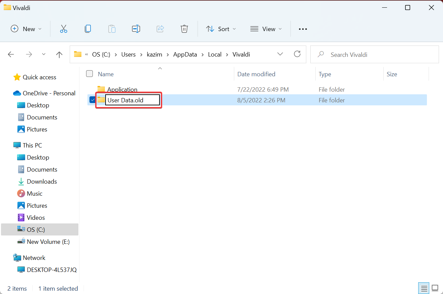Sort by Type column header

tap(325, 74)
